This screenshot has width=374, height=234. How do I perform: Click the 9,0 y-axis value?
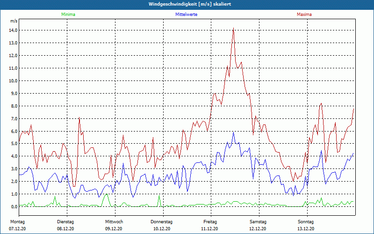point(14,93)
